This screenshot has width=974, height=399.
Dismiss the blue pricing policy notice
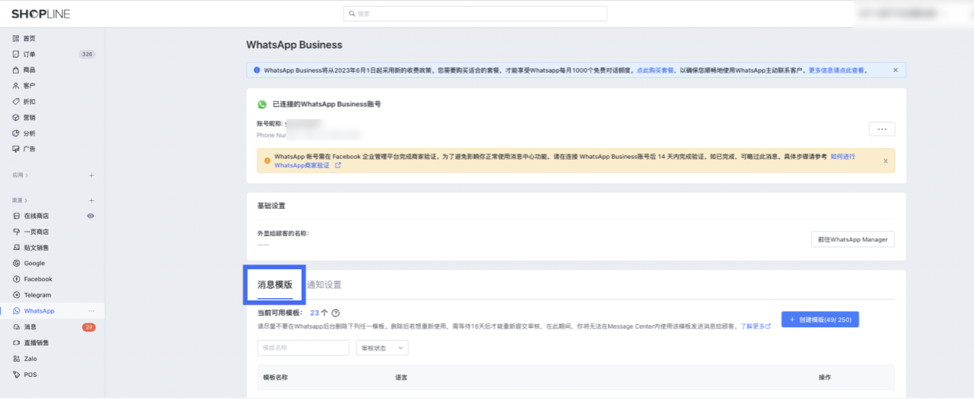[x=895, y=70]
